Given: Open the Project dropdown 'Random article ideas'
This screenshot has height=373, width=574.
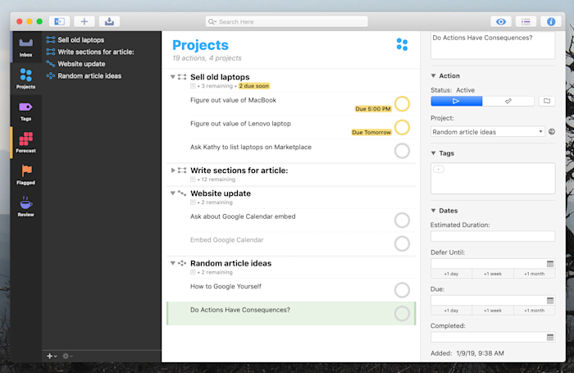Looking at the screenshot, I should [x=487, y=131].
